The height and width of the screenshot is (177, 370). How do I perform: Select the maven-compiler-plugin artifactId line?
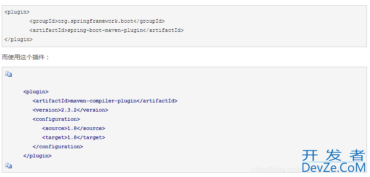105,101
